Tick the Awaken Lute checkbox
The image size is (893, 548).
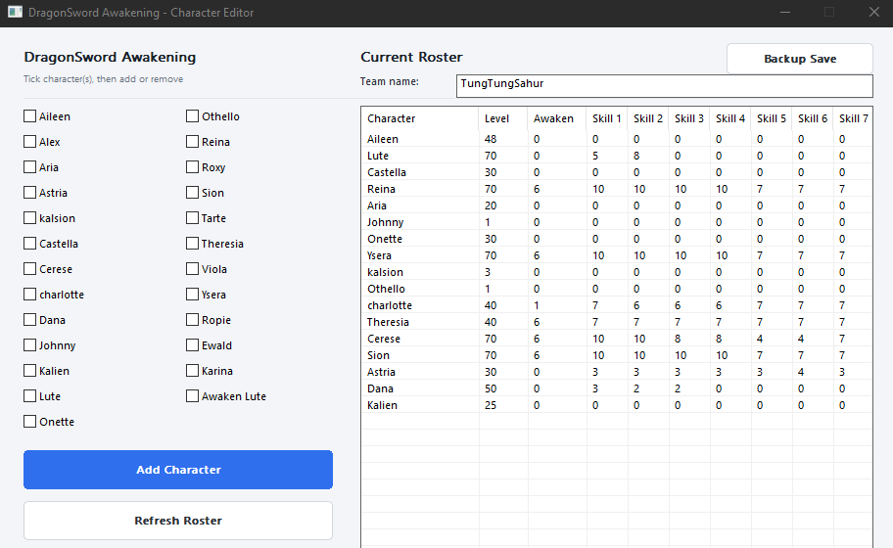coord(192,396)
